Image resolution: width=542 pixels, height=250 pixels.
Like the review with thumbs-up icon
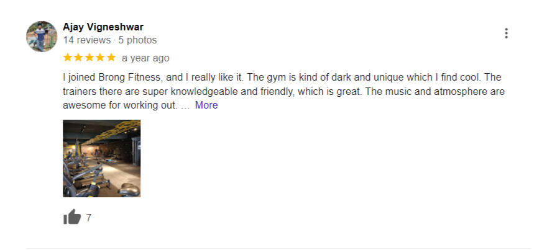pyautogui.click(x=72, y=217)
